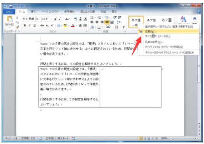Select クイック スタイル ギャラリーから削除(Q) menu item
Screen dimensions: 204x144
(x=169, y=47)
